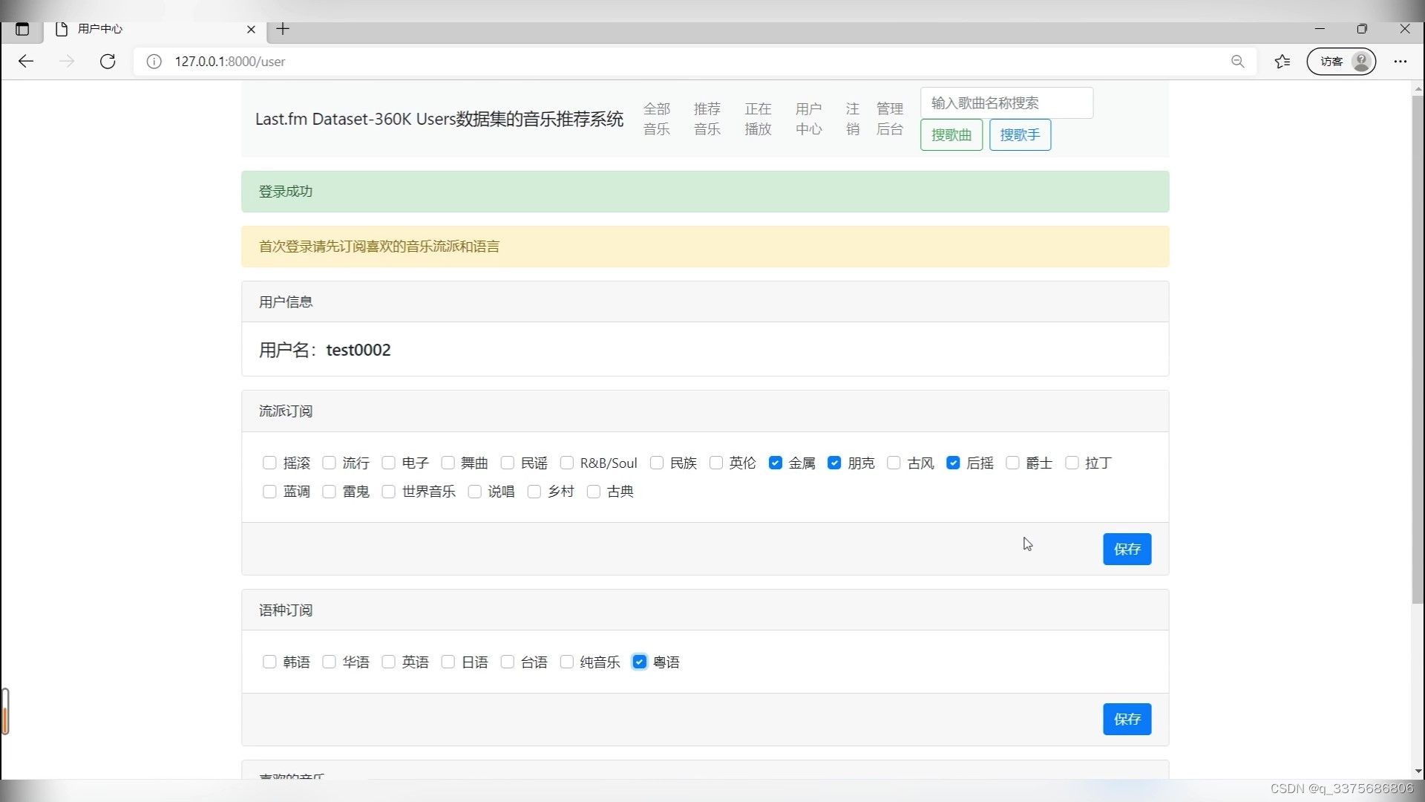1425x802 pixels.
Task: View site information icon
Action: point(154,62)
